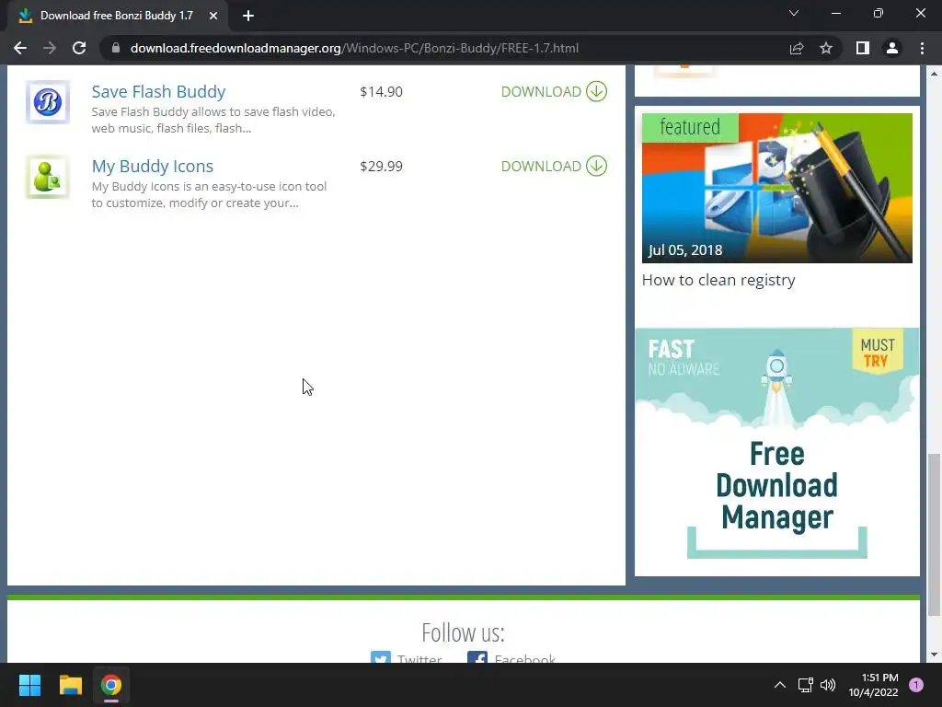Open the clock and calendar flyout
Viewport: 942px width, 707px height.
(874, 685)
